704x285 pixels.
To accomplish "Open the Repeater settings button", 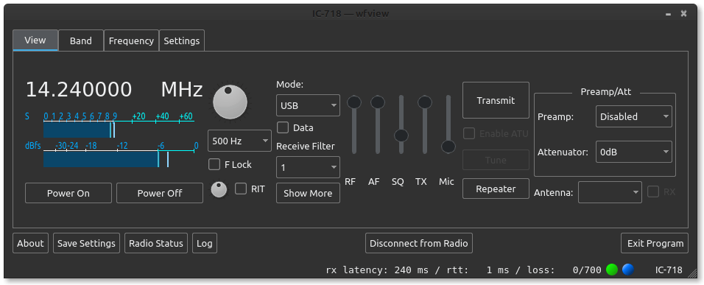I will (496, 189).
